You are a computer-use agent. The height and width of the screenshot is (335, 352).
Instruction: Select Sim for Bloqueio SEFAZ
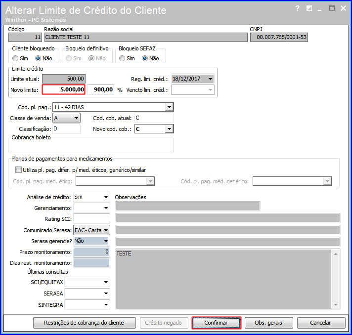coord(122,58)
